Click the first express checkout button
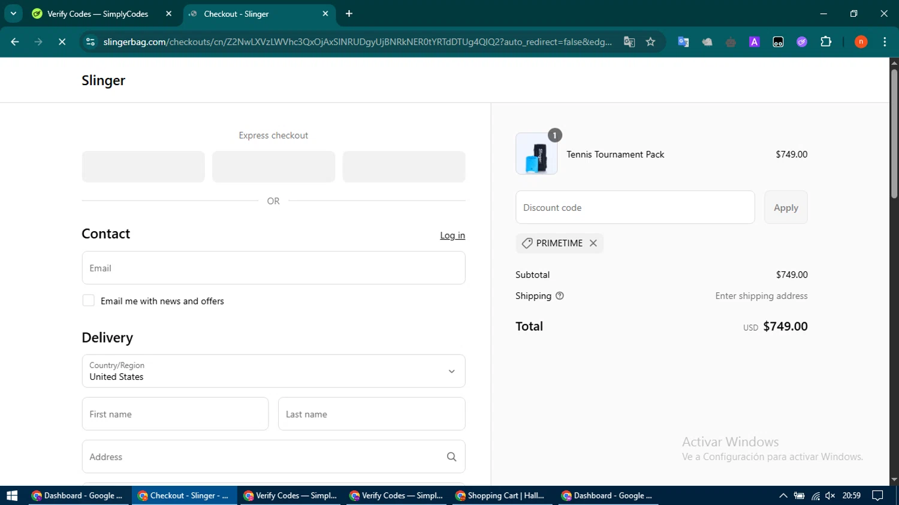This screenshot has width=899, height=505. (143, 167)
